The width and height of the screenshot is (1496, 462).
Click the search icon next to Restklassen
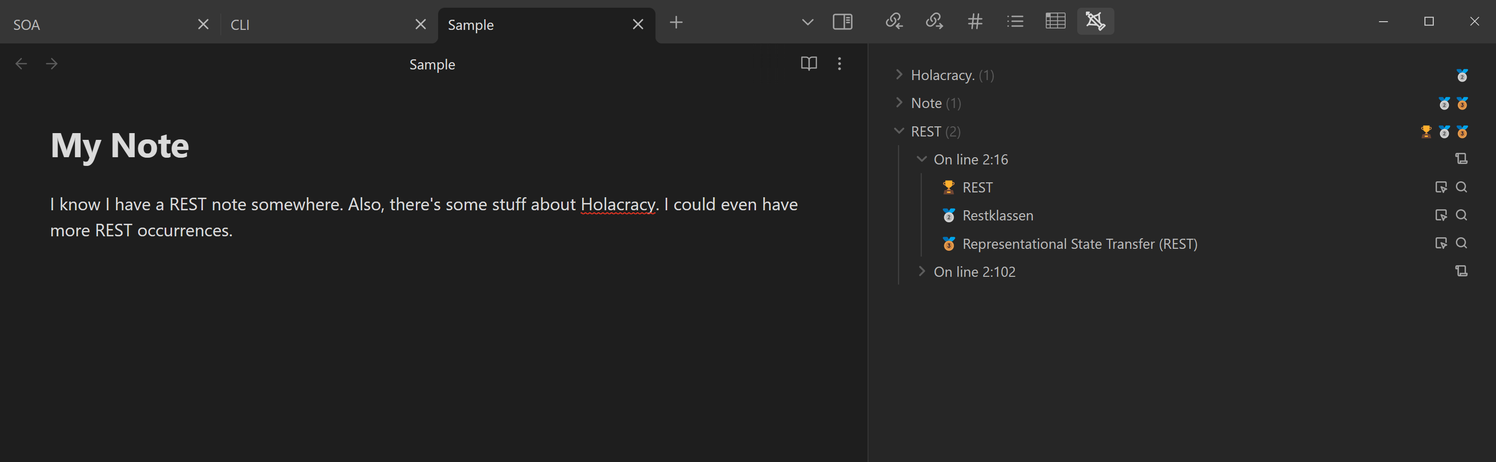point(1462,215)
